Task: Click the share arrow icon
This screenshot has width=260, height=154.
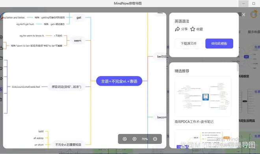Action: tap(177, 29)
